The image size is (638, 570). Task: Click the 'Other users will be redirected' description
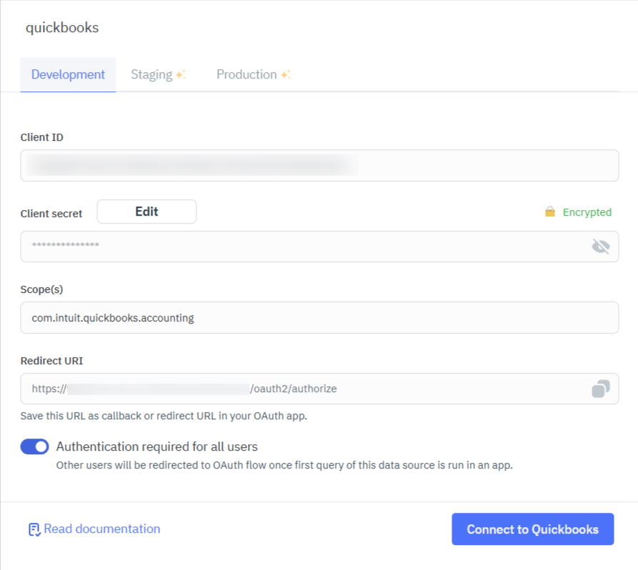coord(284,465)
